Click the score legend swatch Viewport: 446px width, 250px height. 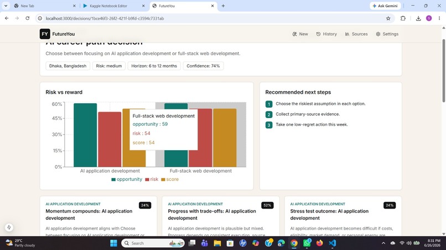tap(163, 179)
